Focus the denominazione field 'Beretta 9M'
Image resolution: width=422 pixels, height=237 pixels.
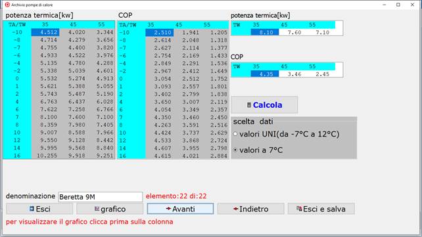click(101, 197)
